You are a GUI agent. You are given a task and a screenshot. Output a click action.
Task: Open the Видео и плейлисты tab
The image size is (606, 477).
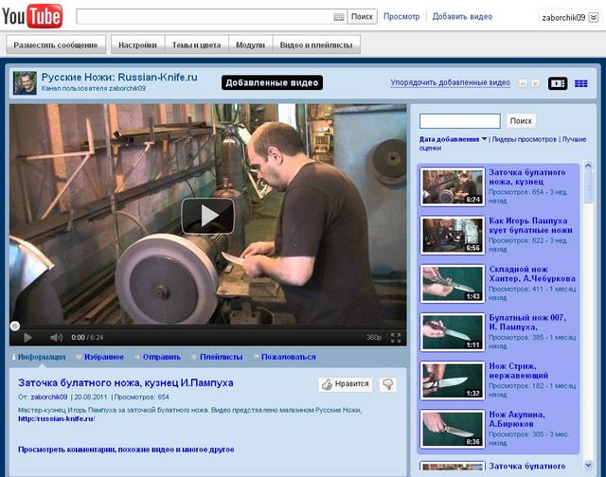[x=316, y=44]
